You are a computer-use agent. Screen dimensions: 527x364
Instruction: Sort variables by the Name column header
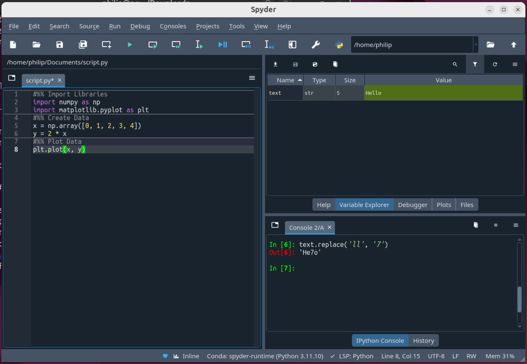pyautogui.click(x=285, y=80)
